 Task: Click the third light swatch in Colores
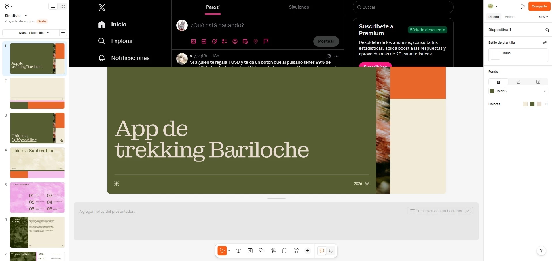coord(539,104)
